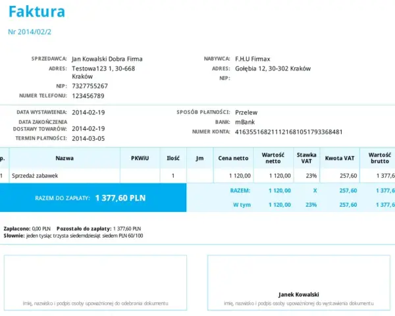The image size is (395, 316).
Task: Click the Sprzedaż zabawek item row
Action: click(197, 176)
